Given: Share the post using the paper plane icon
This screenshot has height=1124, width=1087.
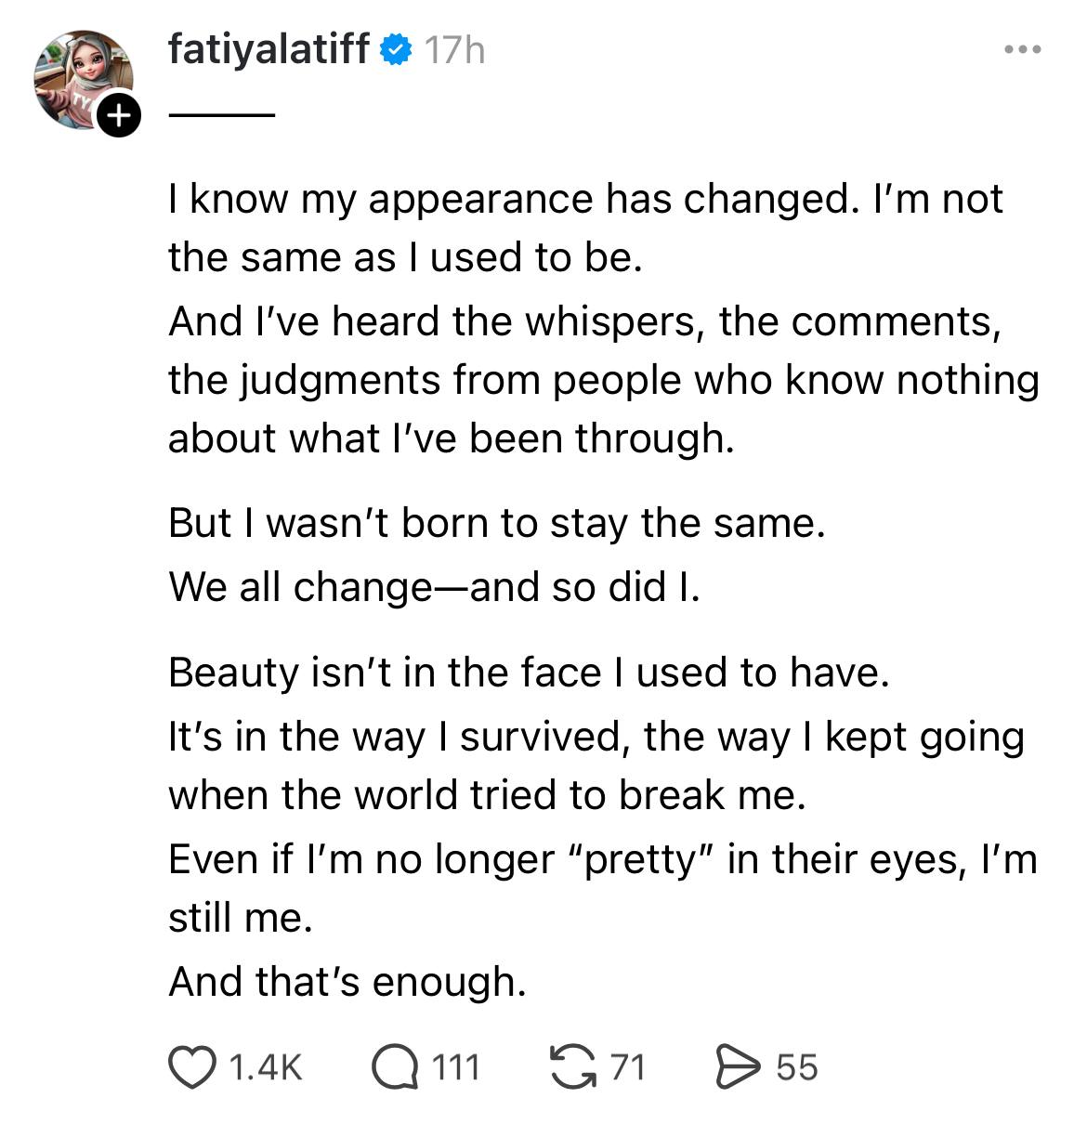Looking at the screenshot, I should coord(738,1066).
